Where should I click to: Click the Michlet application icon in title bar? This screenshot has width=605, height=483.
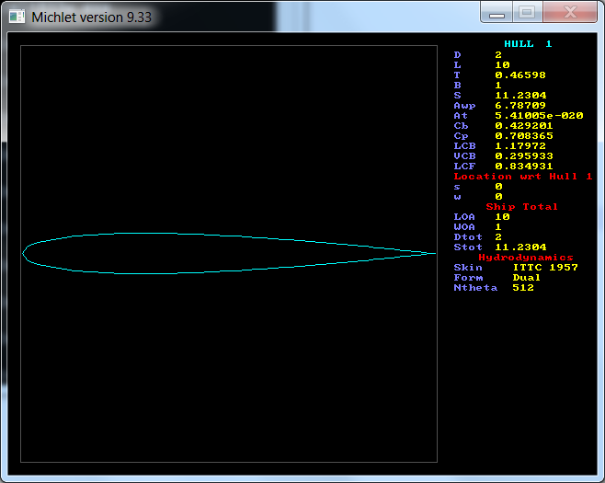(17, 17)
